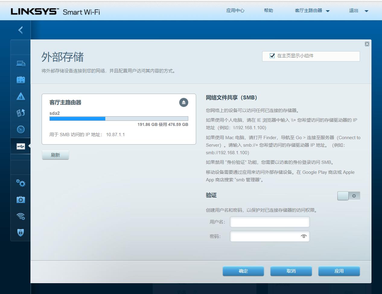Open Wireless settings

[20, 216]
